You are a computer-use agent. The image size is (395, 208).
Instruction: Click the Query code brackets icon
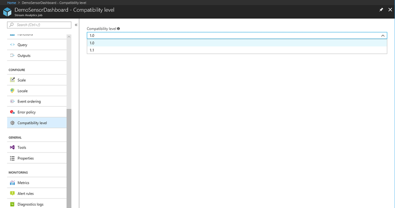(x=12, y=45)
